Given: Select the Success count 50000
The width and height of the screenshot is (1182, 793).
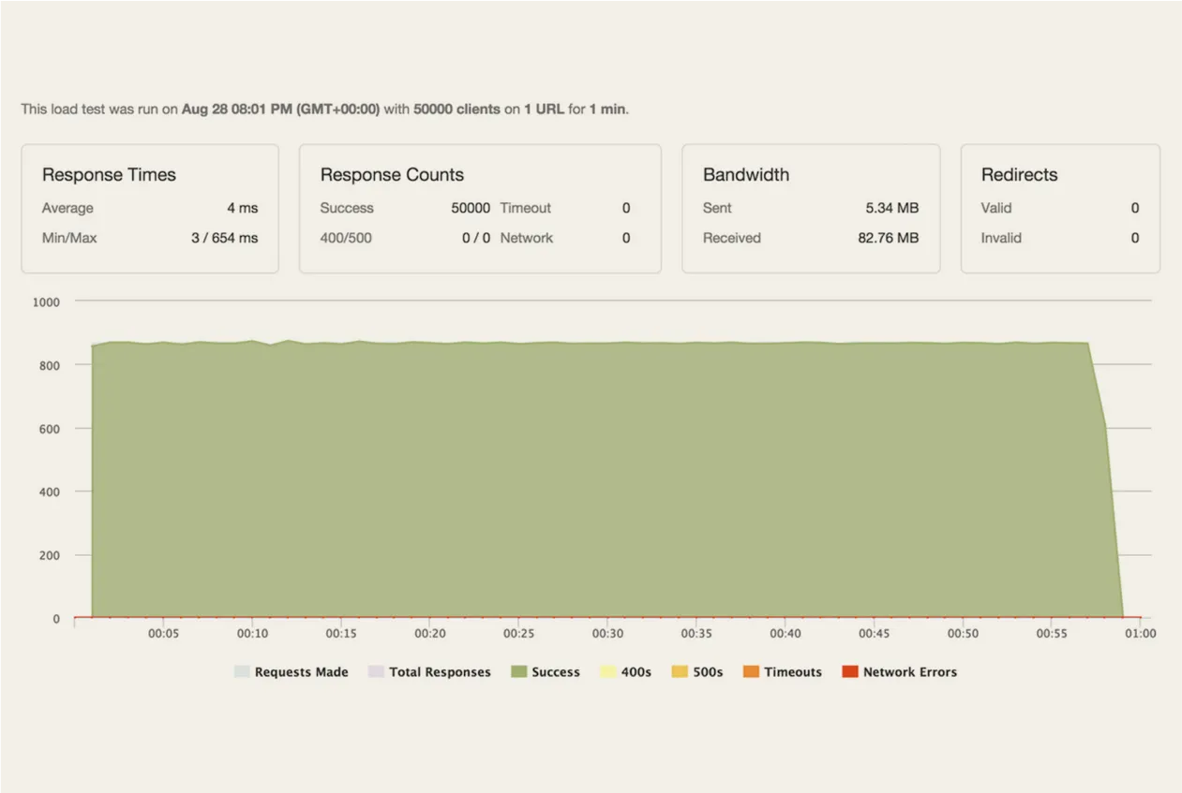Looking at the screenshot, I should 471,208.
